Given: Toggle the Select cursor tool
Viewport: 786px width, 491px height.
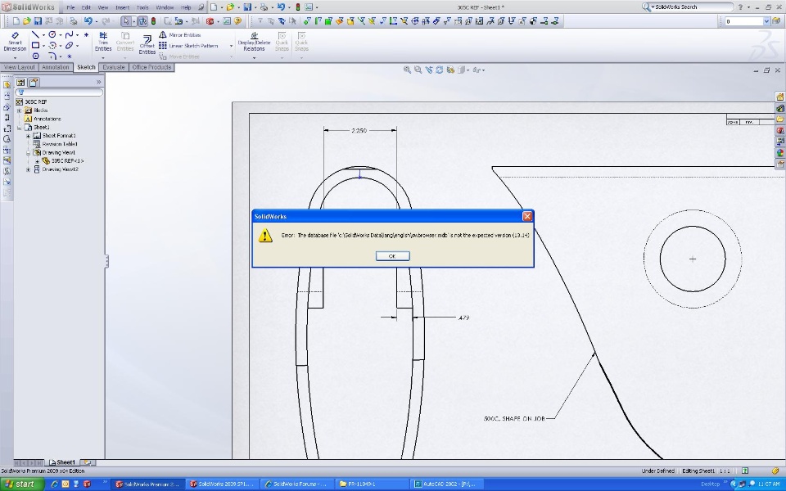Looking at the screenshot, I should coord(126,21).
